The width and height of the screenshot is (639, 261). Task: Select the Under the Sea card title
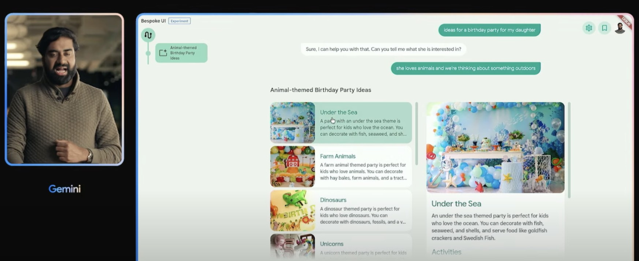click(x=338, y=112)
